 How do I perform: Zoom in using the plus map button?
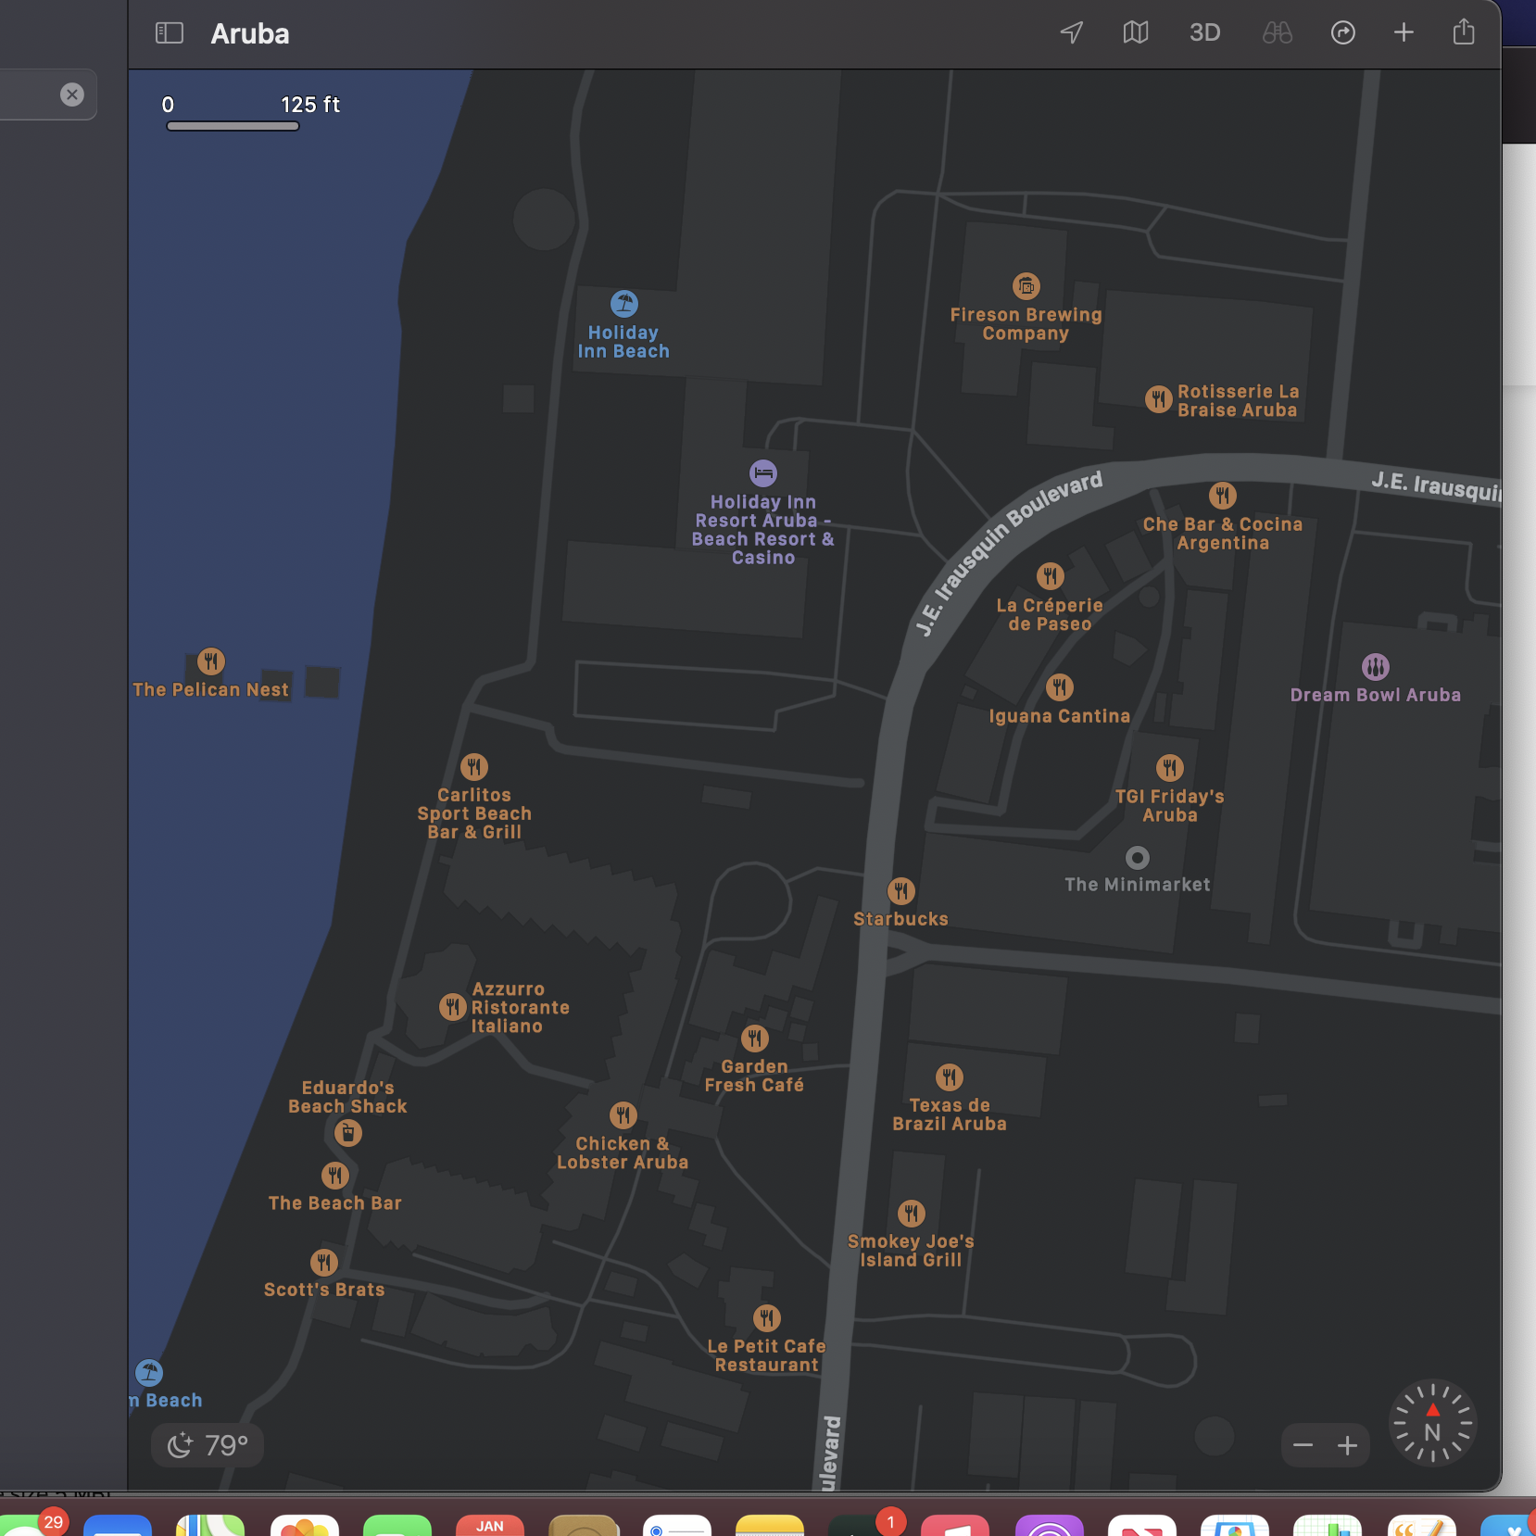coord(1348,1445)
